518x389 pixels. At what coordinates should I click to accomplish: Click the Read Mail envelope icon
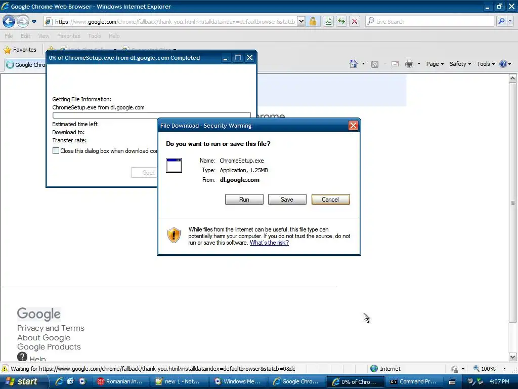pyautogui.click(x=395, y=64)
